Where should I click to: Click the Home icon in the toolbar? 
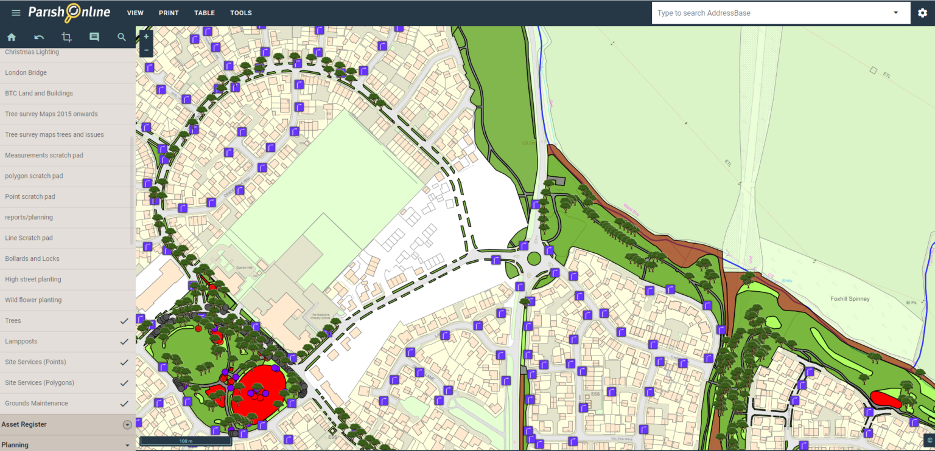click(x=11, y=37)
